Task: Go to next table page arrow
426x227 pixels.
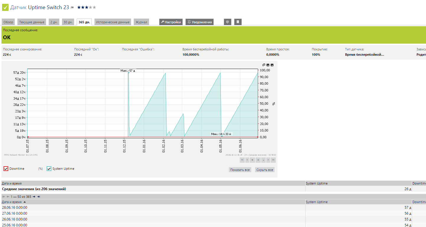Action: 34,197
